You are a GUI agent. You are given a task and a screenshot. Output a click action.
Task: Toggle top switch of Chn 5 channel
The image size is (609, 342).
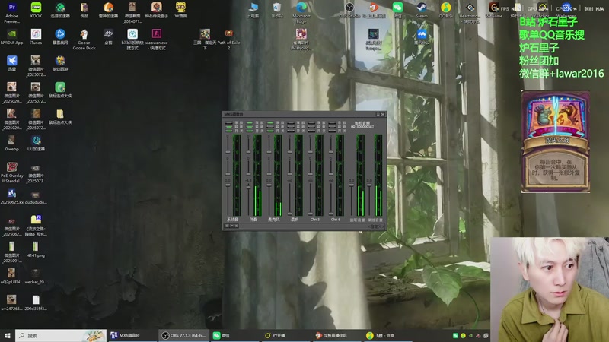click(x=311, y=122)
